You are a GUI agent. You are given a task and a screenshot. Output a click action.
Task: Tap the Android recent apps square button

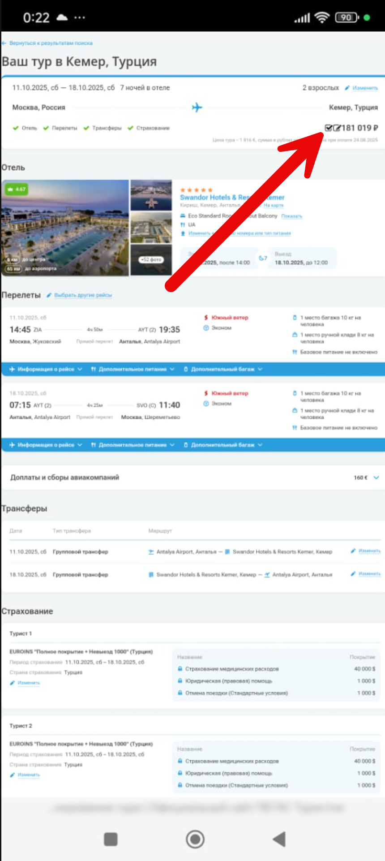(x=111, y=839)
